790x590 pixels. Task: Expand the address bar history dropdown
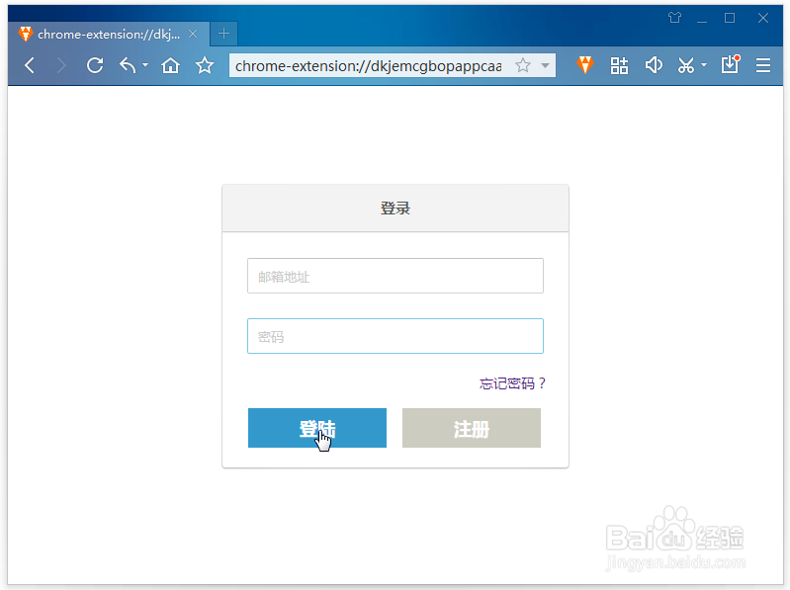[545, 65]
